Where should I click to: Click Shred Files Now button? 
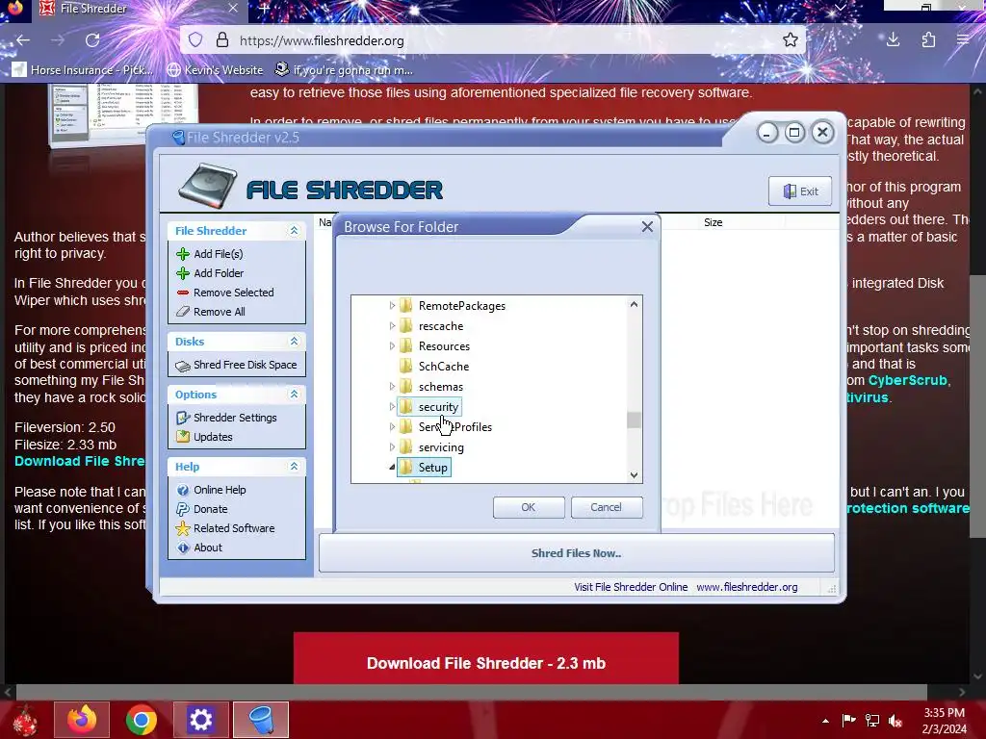point(576,553)
